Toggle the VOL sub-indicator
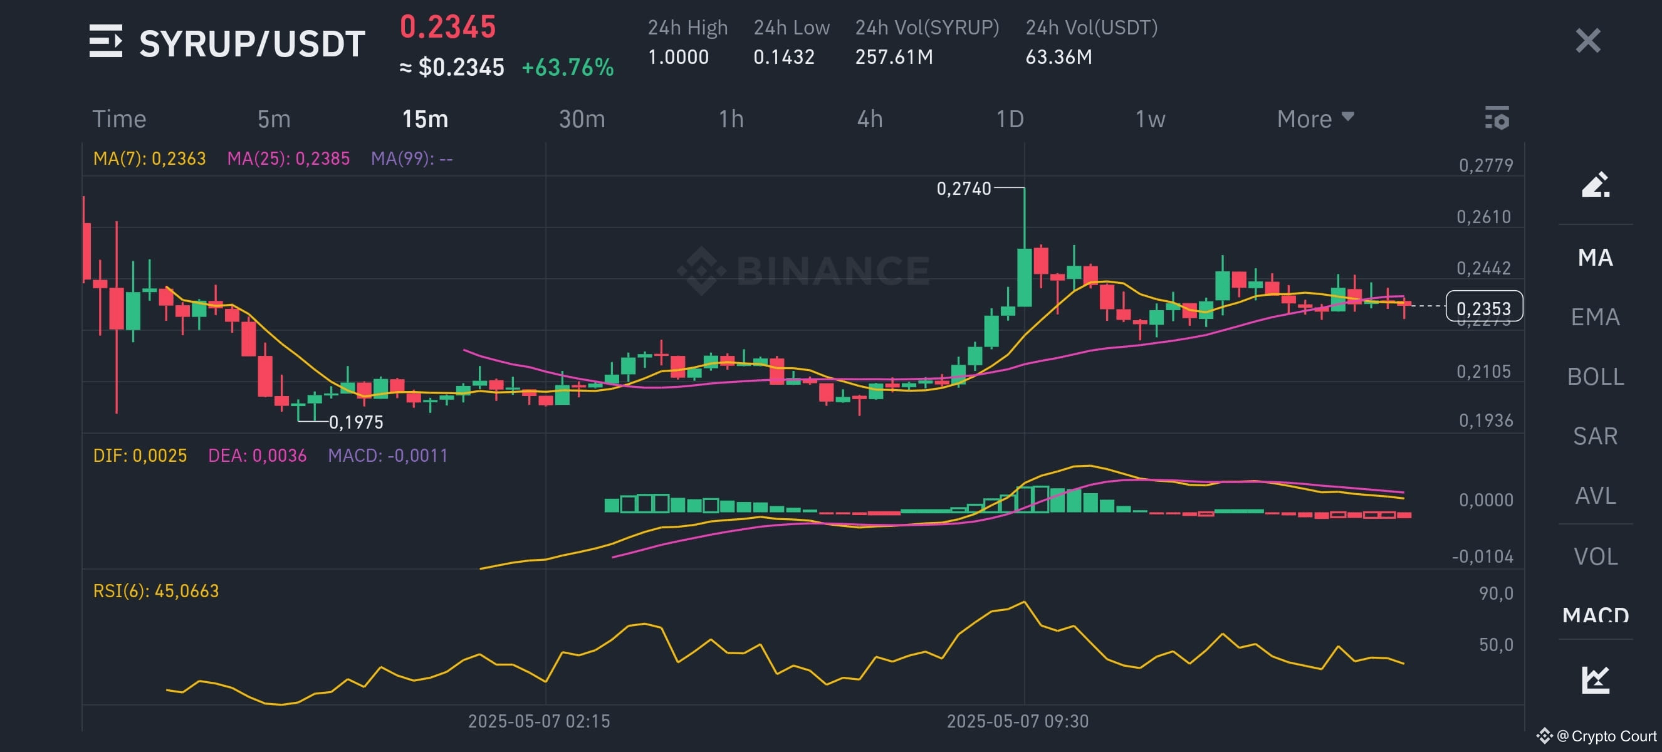The height and width of the screenshot is (752, 1662). pos(1596,556)
